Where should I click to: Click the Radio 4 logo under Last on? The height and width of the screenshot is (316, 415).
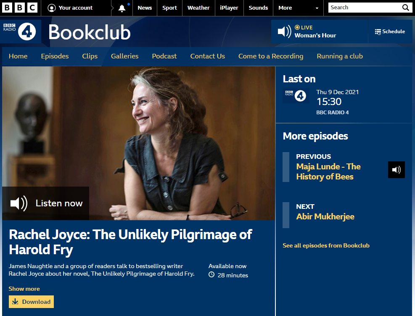pyautogui.click(x=296, y=96)
